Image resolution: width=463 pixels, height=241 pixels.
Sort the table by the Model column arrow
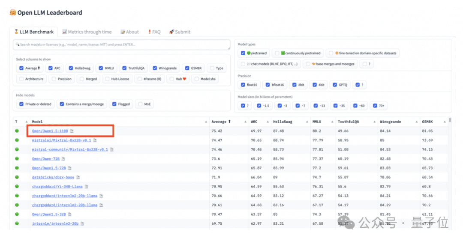(206, 122)
